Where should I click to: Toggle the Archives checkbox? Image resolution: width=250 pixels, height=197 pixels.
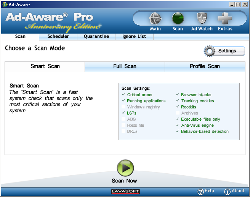coord(178,113)
